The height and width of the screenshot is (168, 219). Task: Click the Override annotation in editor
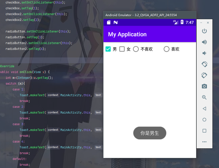tap(7, 66)
